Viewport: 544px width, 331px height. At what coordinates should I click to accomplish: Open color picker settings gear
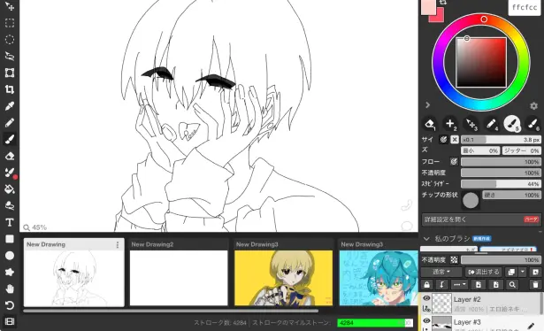(533, 106)
